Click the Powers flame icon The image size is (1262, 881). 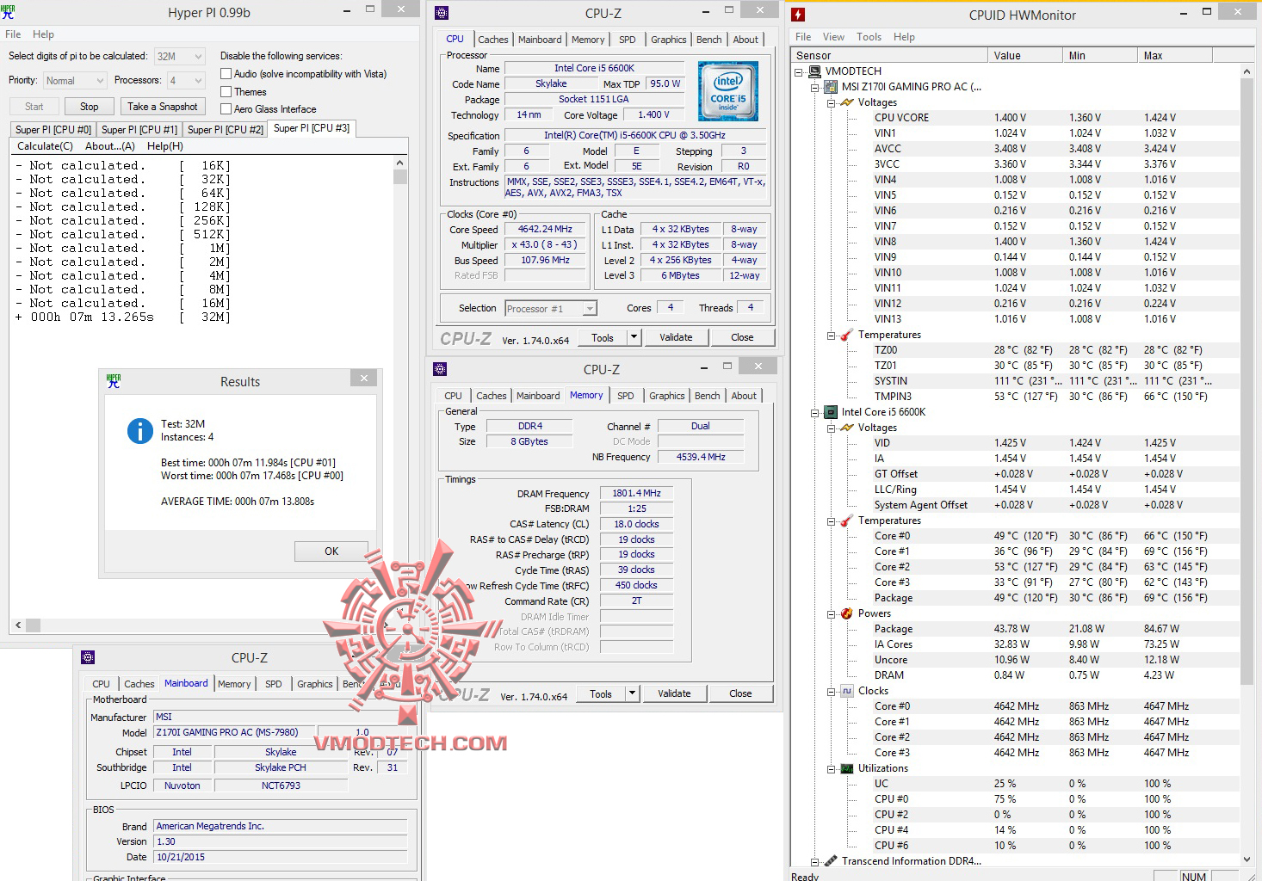[847, 613]
